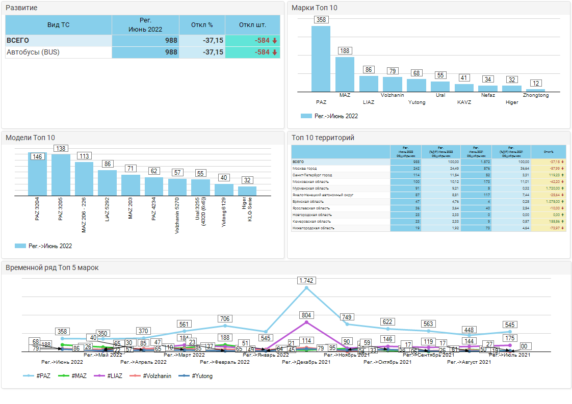Click the red down arrow in ВСЕГО row
This screenshot has height=404, width=572.
274,41
